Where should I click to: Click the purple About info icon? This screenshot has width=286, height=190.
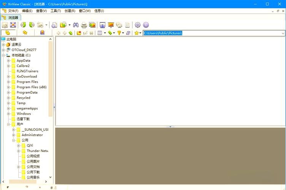pyautogui.click(x=146, y=25)
